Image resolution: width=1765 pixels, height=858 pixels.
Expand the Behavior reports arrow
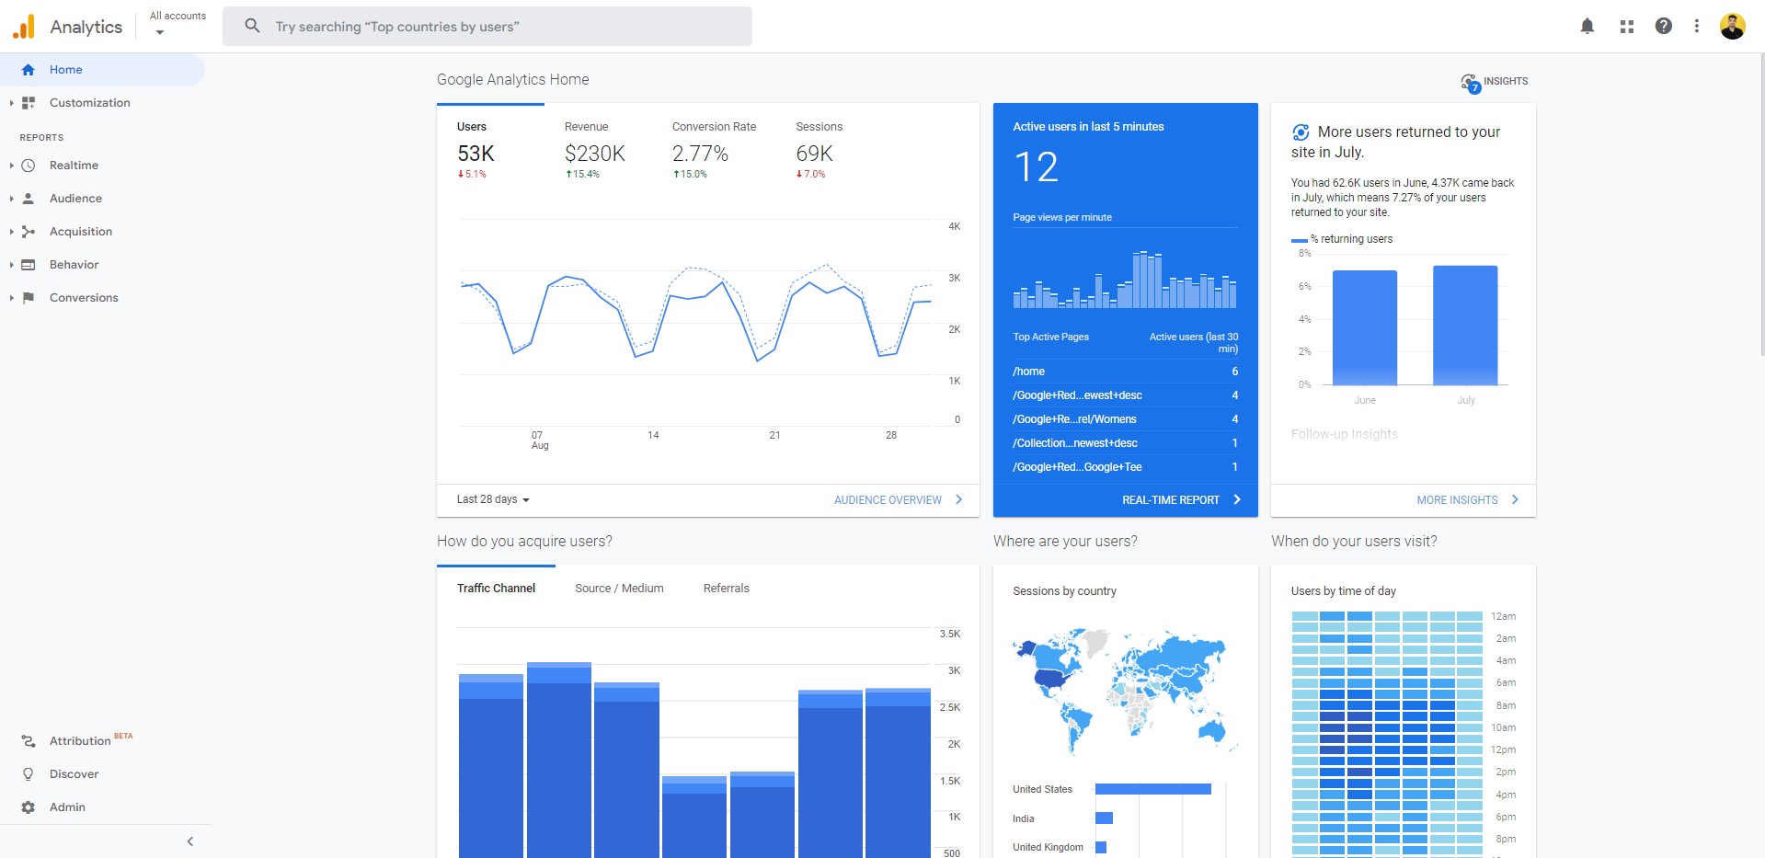[11, 265]
